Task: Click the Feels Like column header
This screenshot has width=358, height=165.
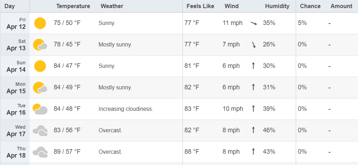Action: [x=200, y=6]
